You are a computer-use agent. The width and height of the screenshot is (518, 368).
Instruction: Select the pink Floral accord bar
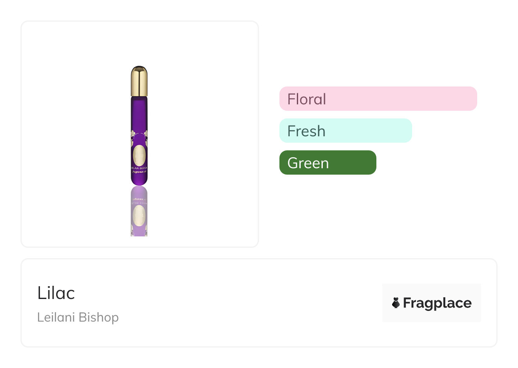click(378, 99)
